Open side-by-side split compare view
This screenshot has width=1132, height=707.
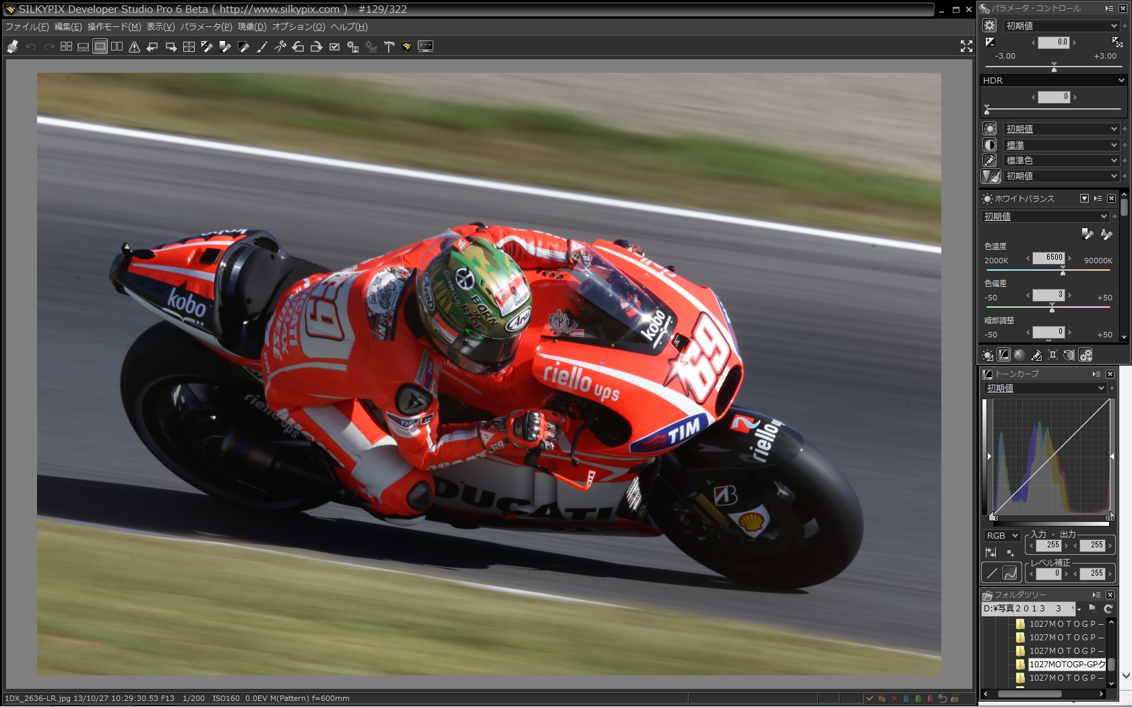117,46
